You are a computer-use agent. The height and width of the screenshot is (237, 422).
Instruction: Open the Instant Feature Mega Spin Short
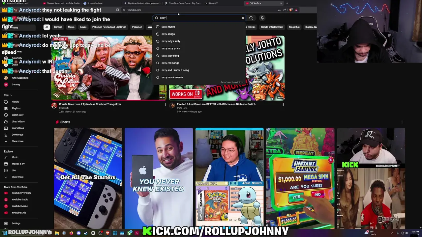tap(300, 178)
